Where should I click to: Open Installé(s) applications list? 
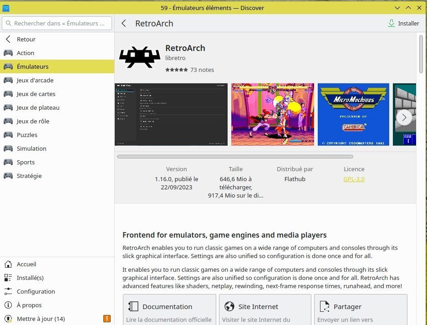(x=30, y=278)
